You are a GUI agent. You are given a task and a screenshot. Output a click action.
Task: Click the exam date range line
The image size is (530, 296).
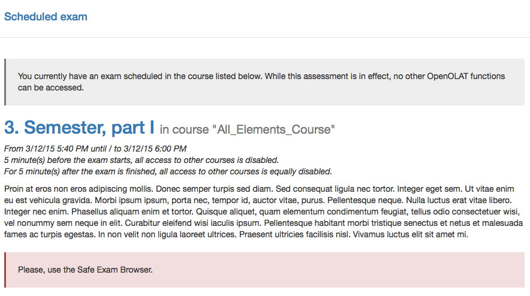click(95, 149)
